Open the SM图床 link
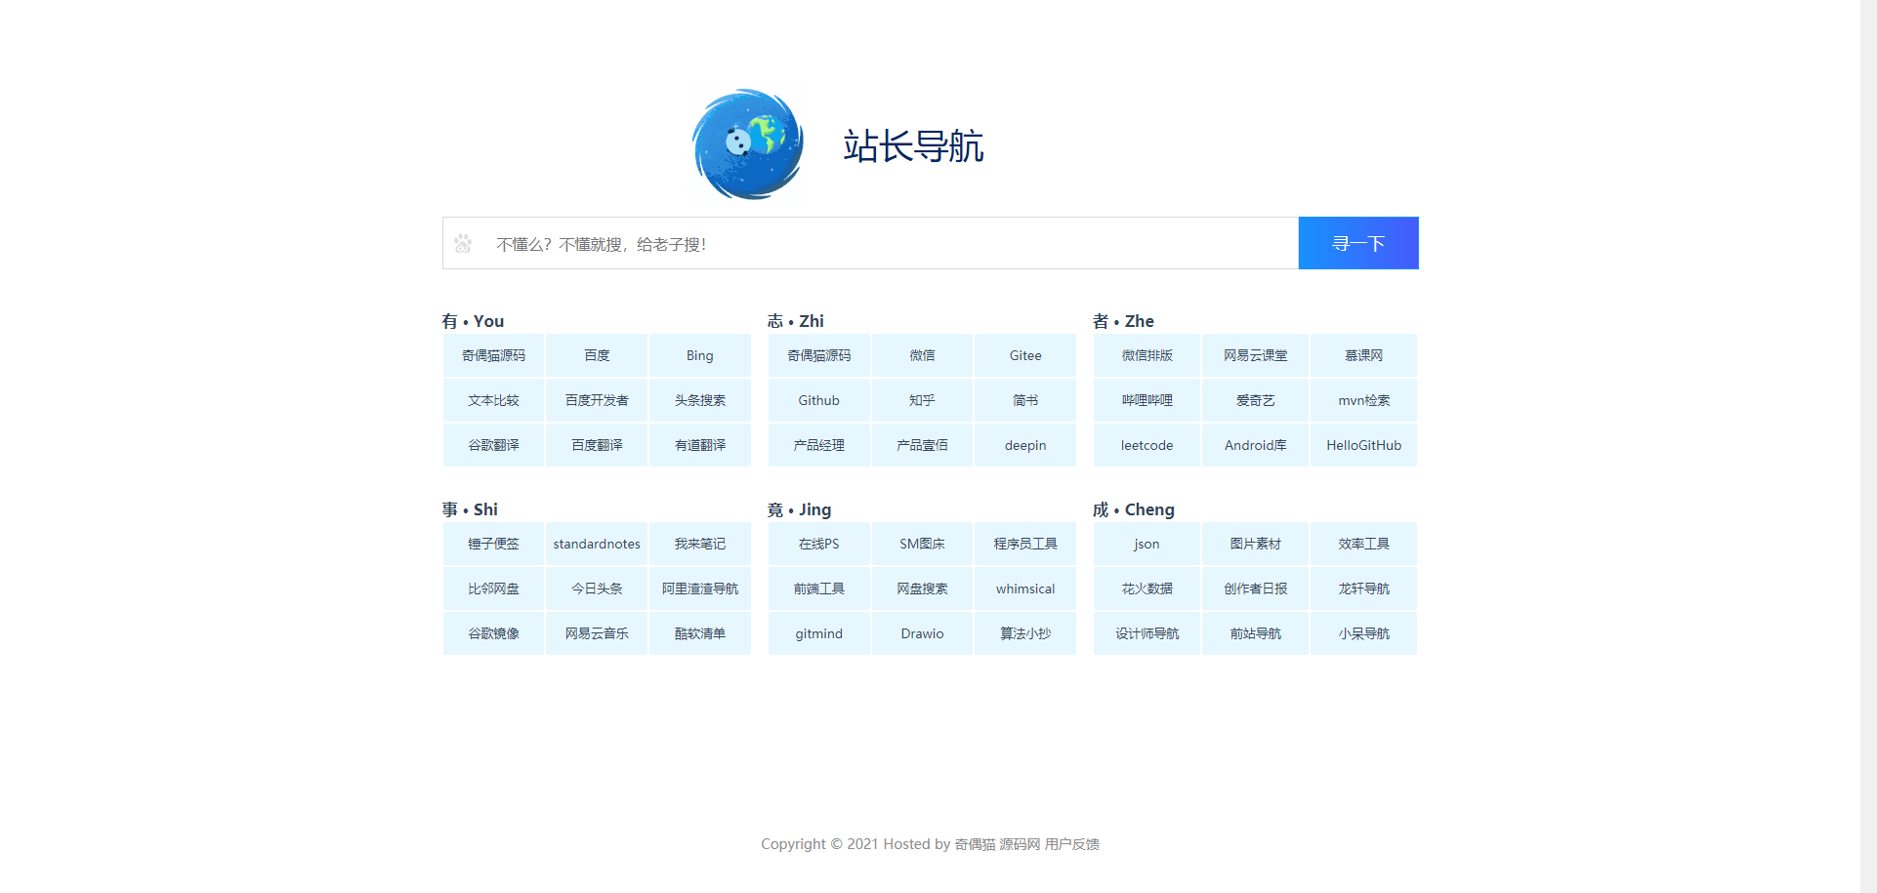Viewport: 1877px width, 893px height. tap(922, 544)
